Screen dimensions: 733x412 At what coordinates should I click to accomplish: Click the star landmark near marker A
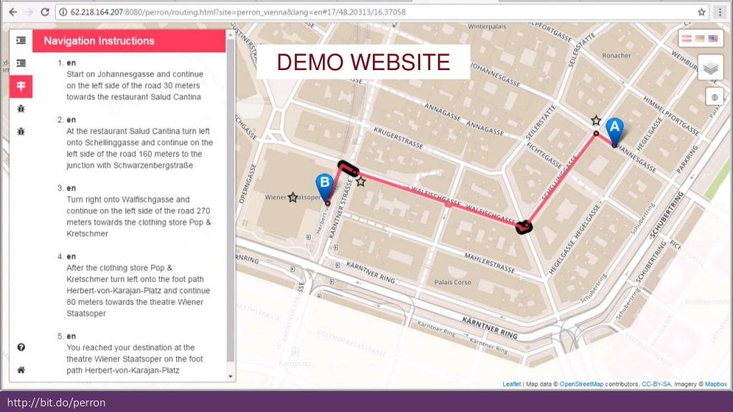pyautogui.click(x=596, y=120)
